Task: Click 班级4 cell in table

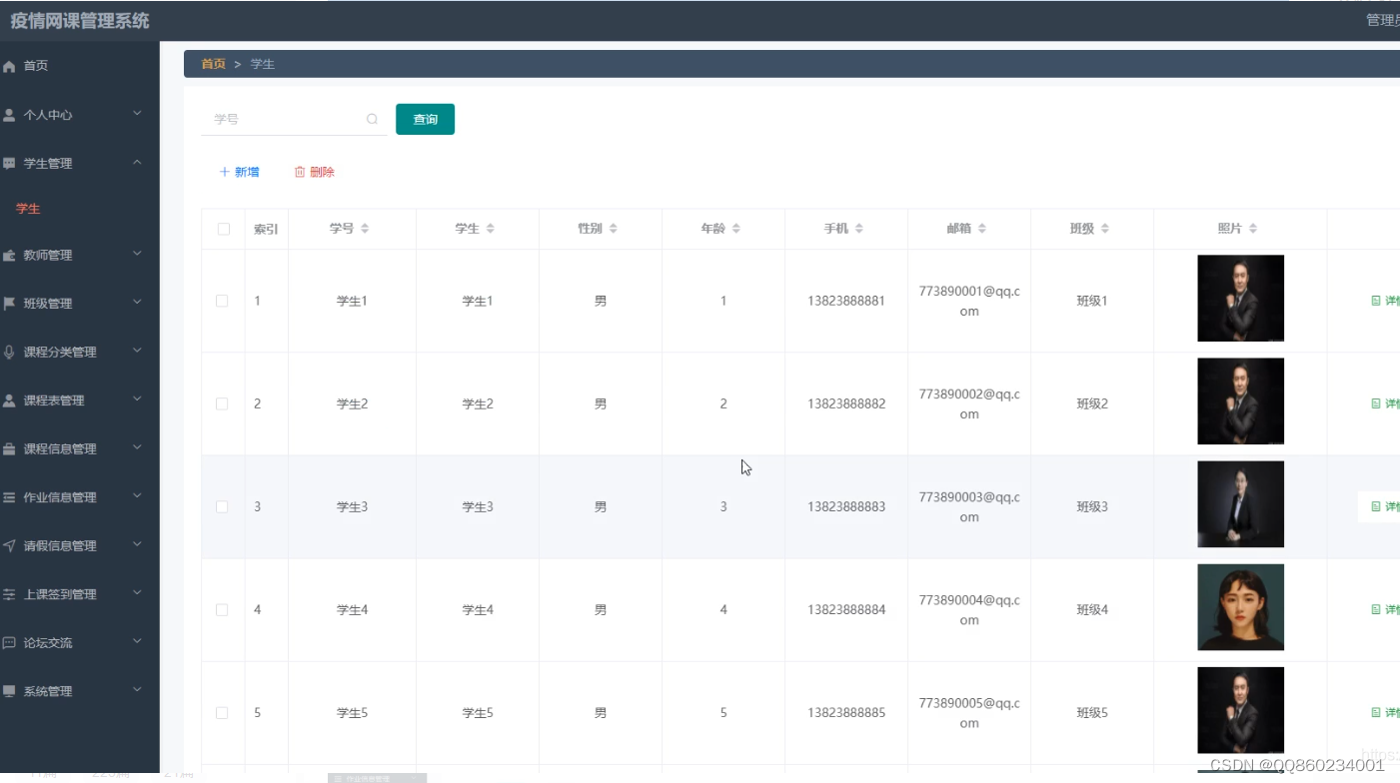Action: pos(1092,609)
